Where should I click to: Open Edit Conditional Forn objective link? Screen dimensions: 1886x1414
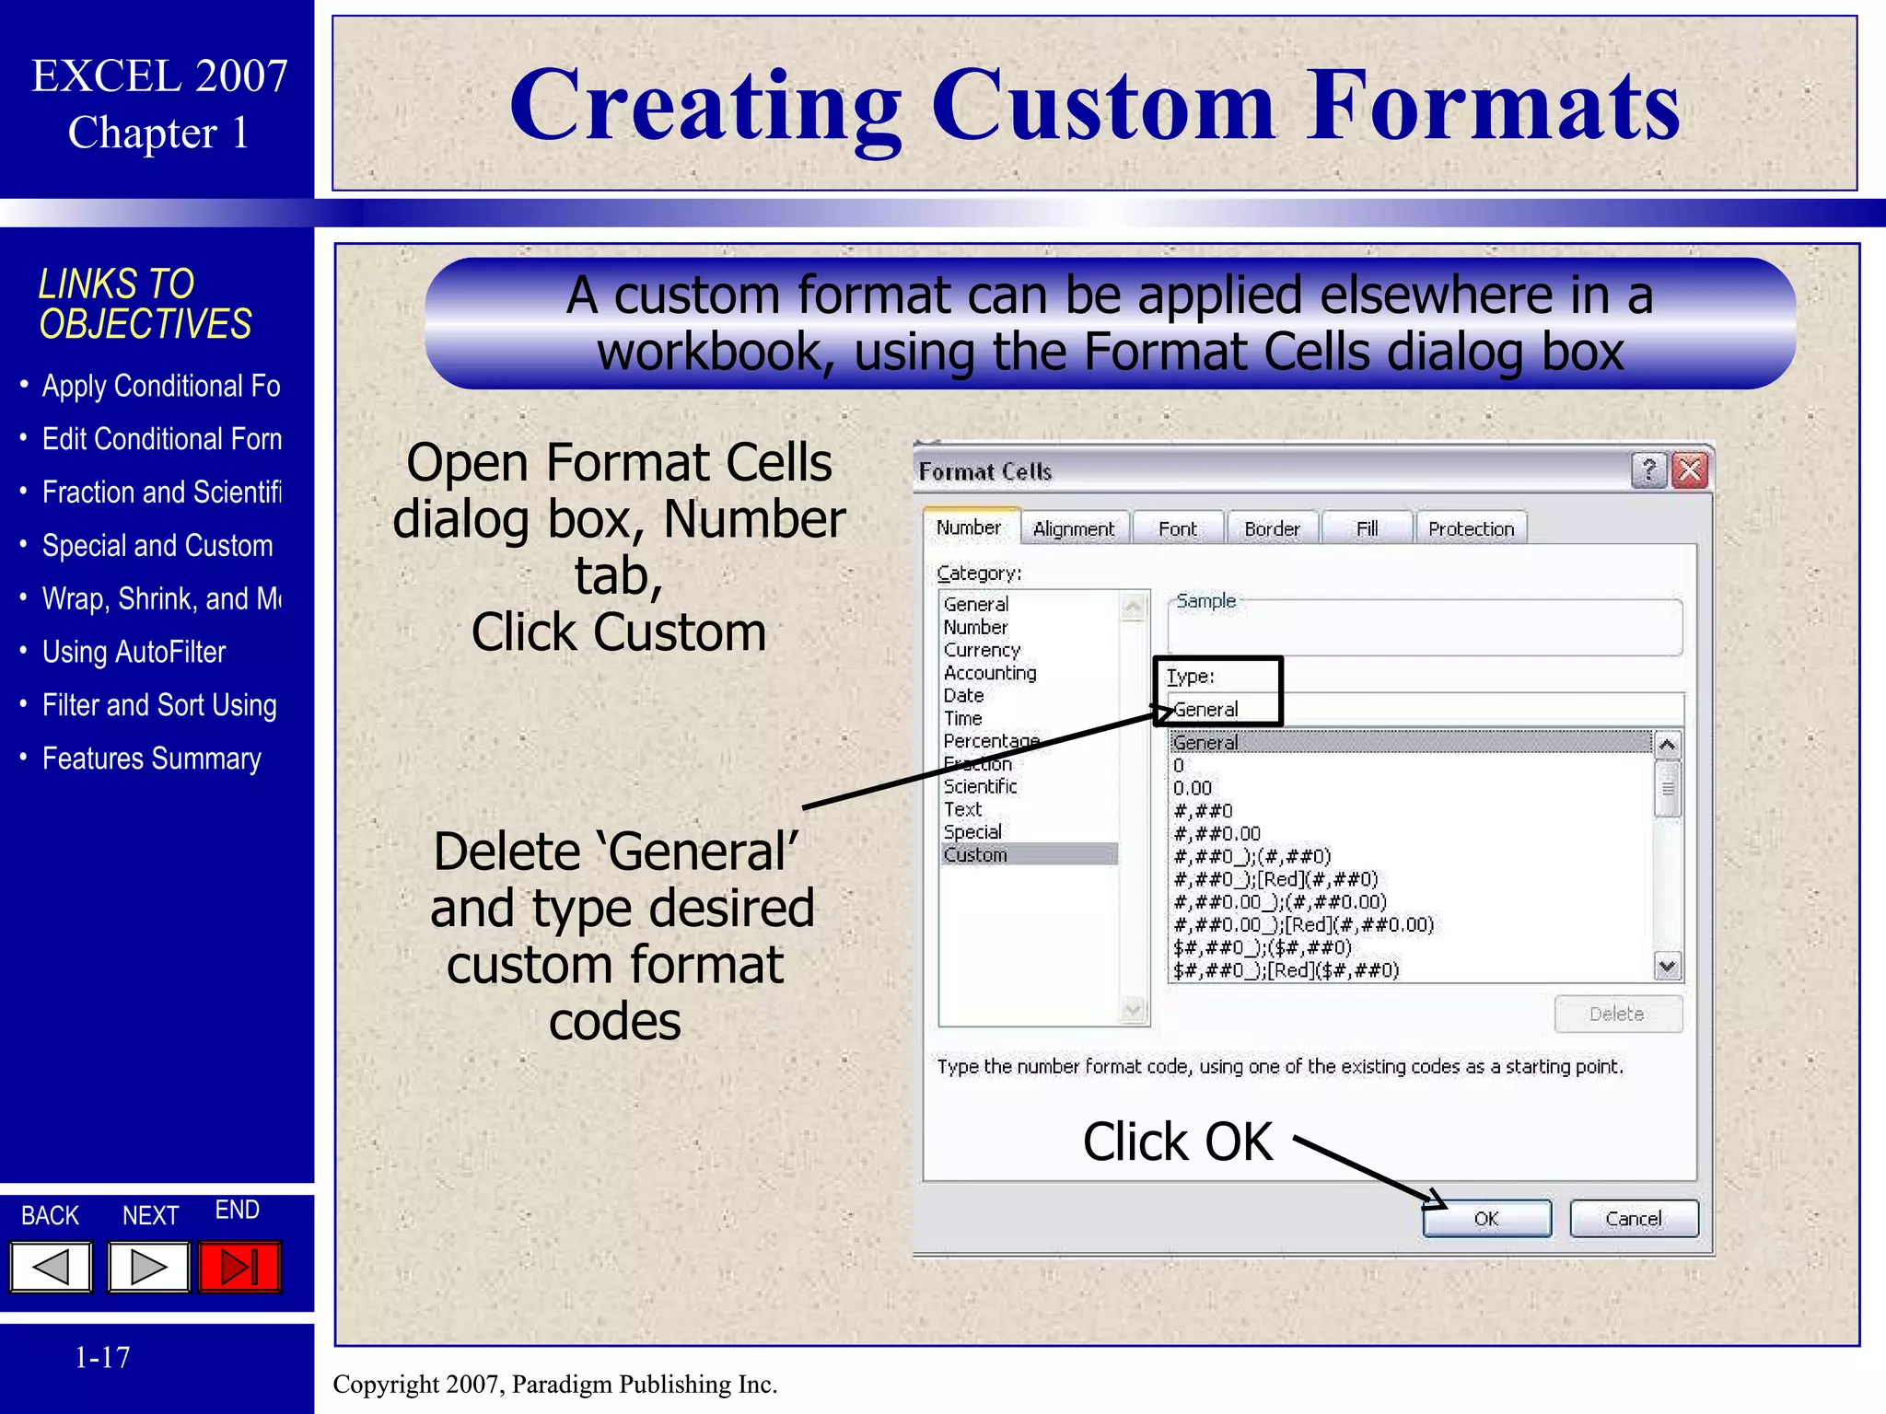tap(162, 439)
